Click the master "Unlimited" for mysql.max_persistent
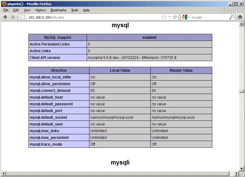 (160, 137)
